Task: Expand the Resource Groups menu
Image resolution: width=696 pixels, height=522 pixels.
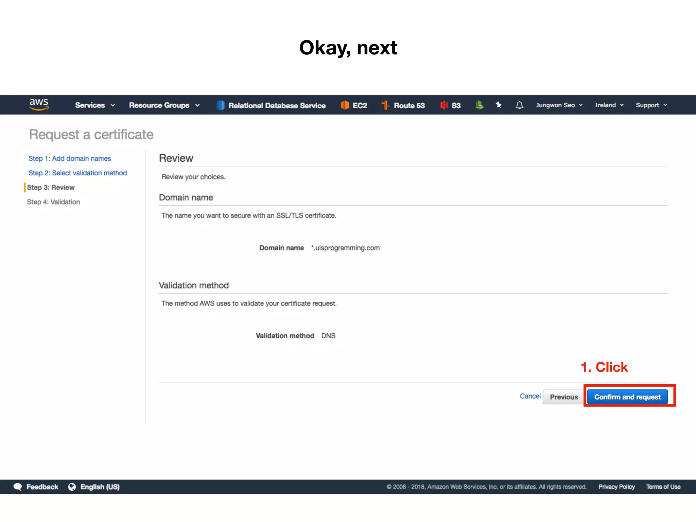Action: coord(164,105)
